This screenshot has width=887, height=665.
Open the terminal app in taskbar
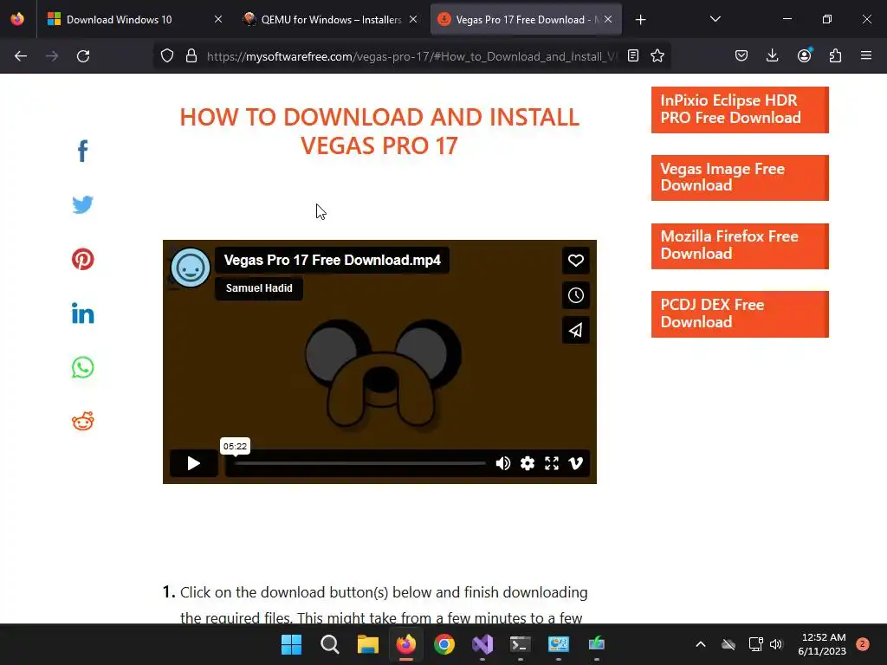pyautogui.click(x=521, y=644)
